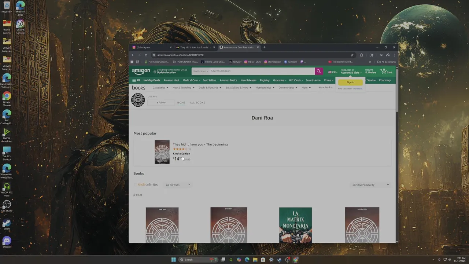The height and width of the screenshot is (264, 469).
Task: Click the browser address bar URL
Action: click(181, 55)
